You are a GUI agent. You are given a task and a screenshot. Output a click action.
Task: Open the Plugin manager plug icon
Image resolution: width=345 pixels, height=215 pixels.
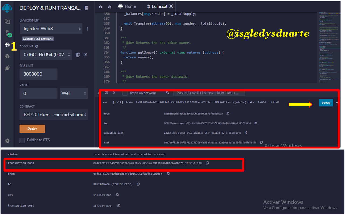point(7,68)
